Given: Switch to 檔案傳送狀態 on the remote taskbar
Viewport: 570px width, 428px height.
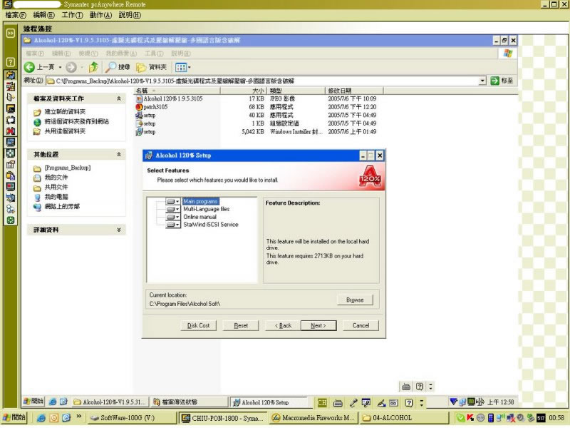Looking at the screenshot, I should (x=188, y=402).
